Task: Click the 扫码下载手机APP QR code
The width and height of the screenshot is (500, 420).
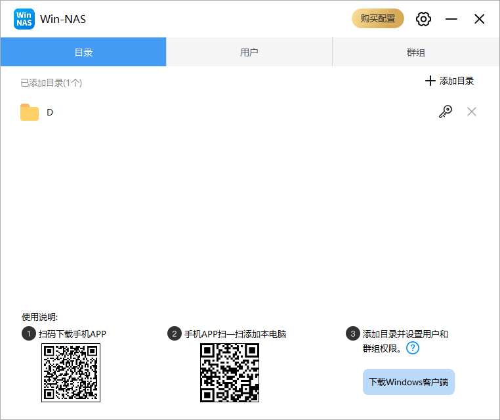Action: coord(71,372)
